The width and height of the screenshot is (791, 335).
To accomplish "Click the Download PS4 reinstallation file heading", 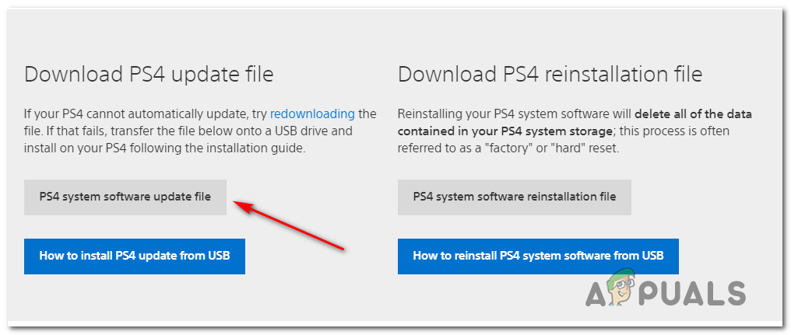I will 550,75.
